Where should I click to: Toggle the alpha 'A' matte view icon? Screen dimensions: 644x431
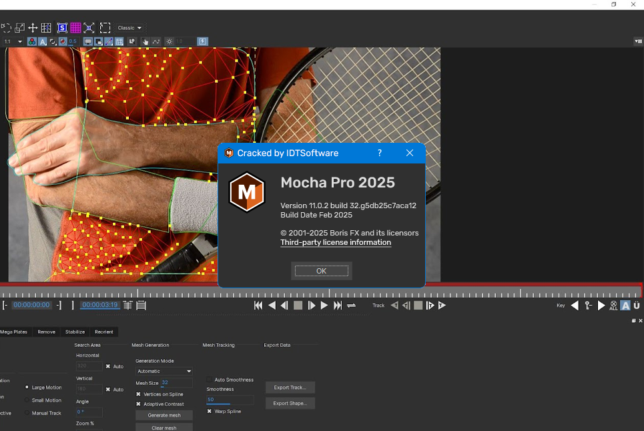[42, 41]
